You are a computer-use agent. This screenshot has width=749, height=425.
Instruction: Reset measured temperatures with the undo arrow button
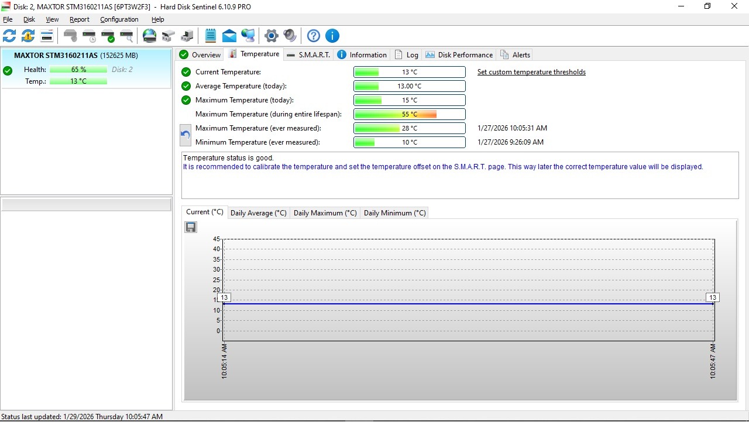point(185,135)
